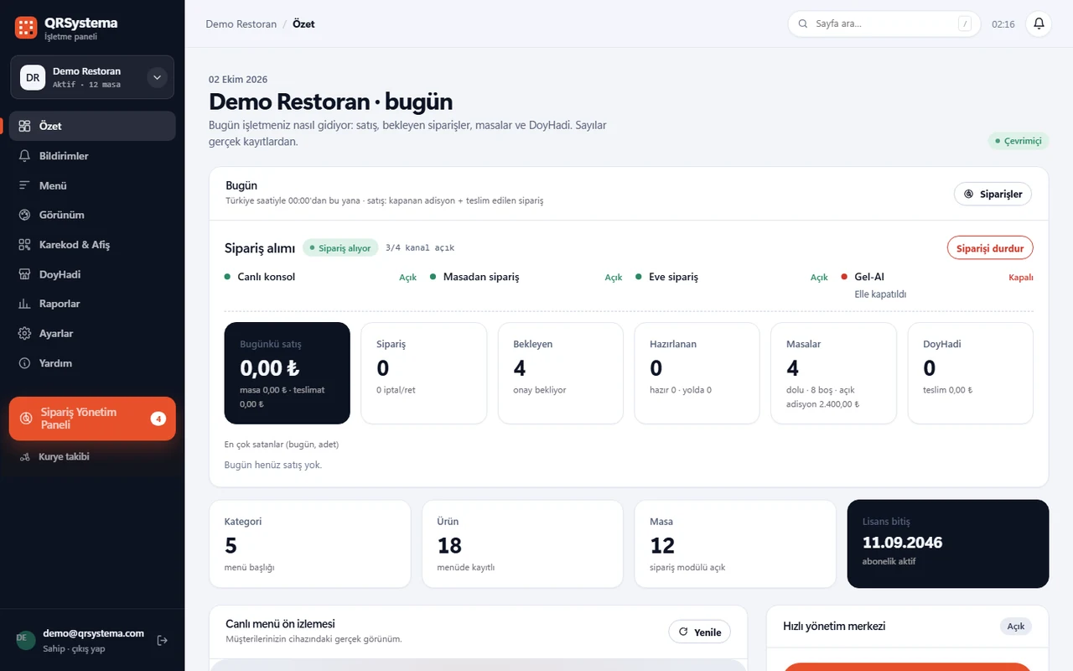
Task: Click the Çevrimiçi status badge
Action: click(x=1018, y=141)
